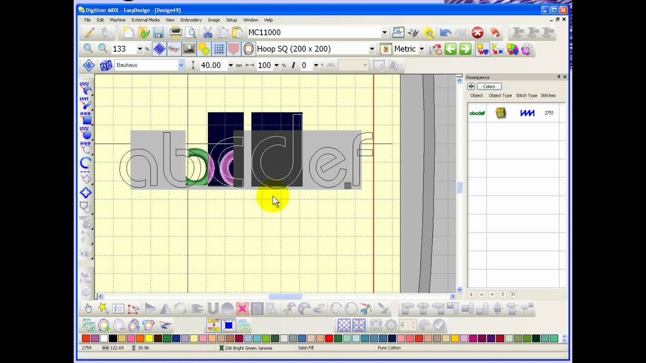Click the monogram diamond icon beside Lettering

tap(89, 65)
